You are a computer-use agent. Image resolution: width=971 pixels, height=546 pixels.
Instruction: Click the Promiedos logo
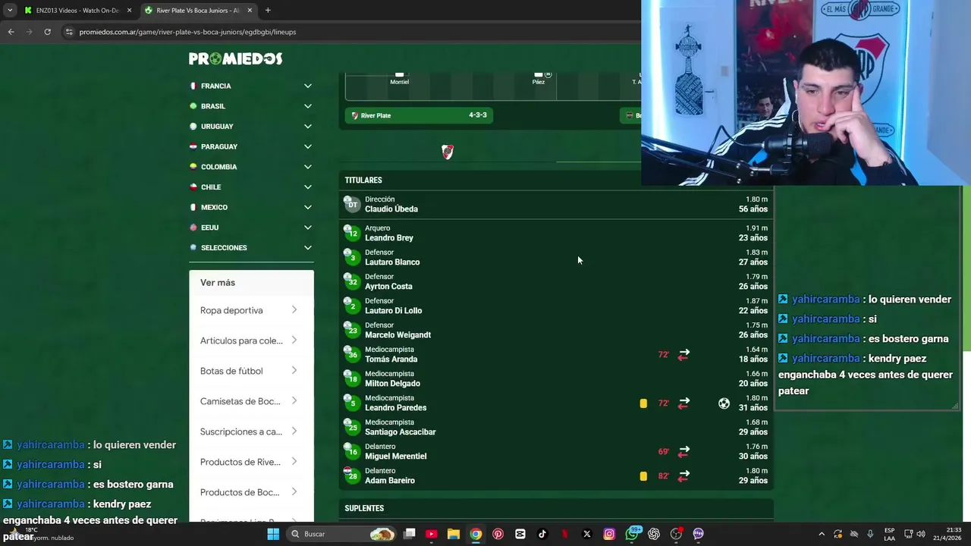coord(235,58)
